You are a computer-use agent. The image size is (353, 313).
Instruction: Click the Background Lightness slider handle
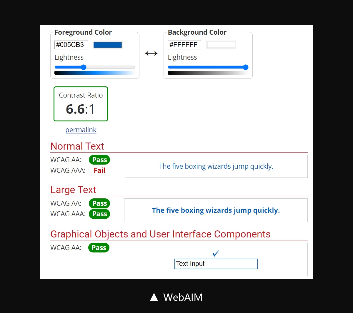[246, 67]
